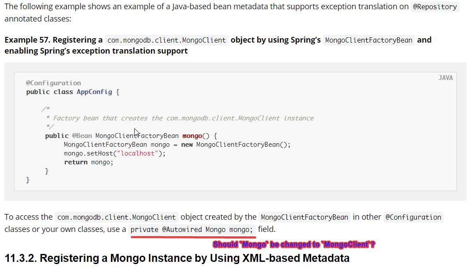Click the section 11.3.2 heading

coord(177,258)
